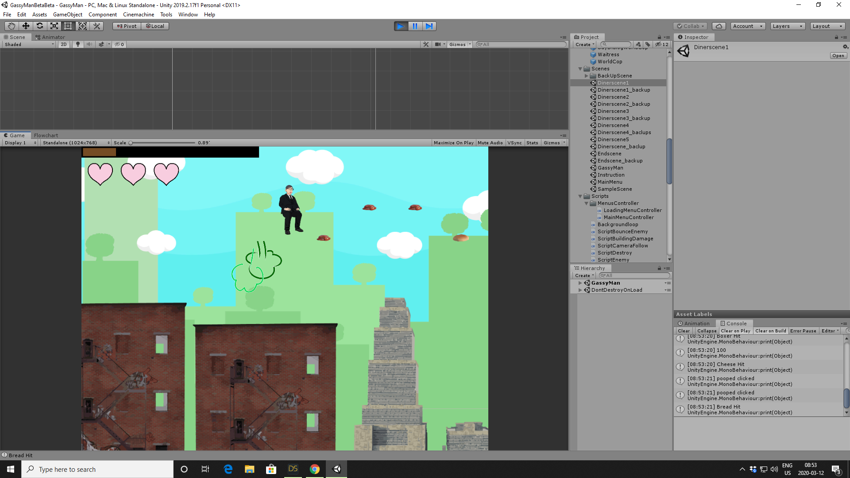Open the Cloud services icon

point(719,26)
